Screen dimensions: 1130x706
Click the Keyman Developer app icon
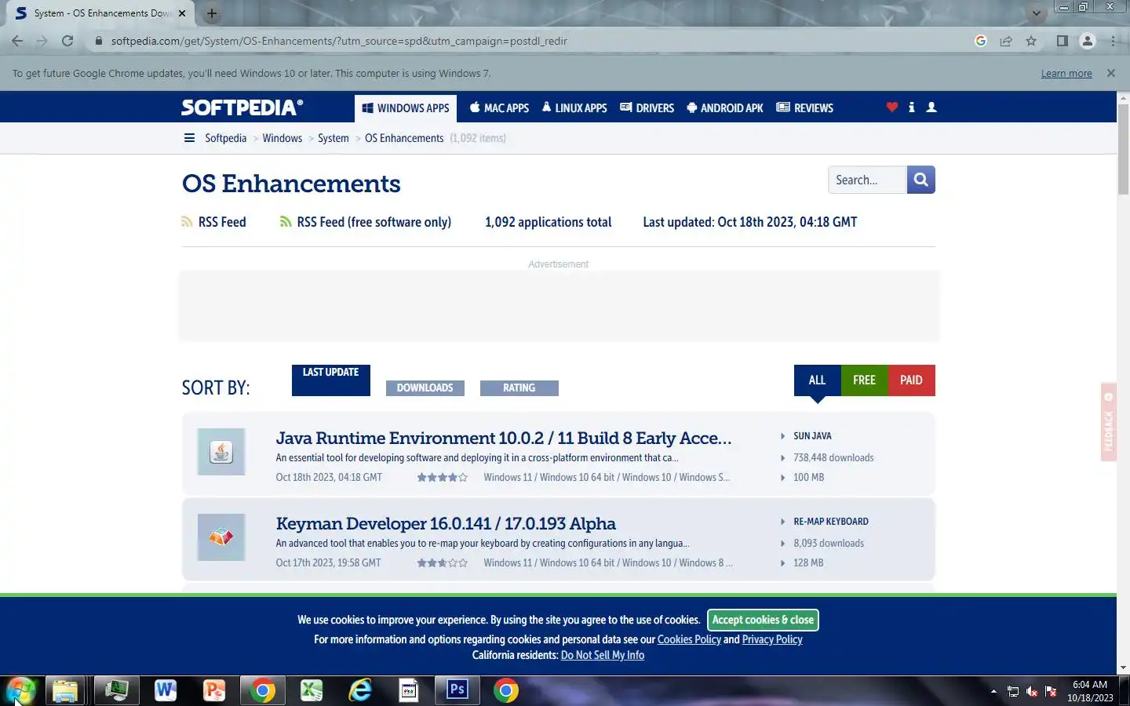(x=221, y=537)
